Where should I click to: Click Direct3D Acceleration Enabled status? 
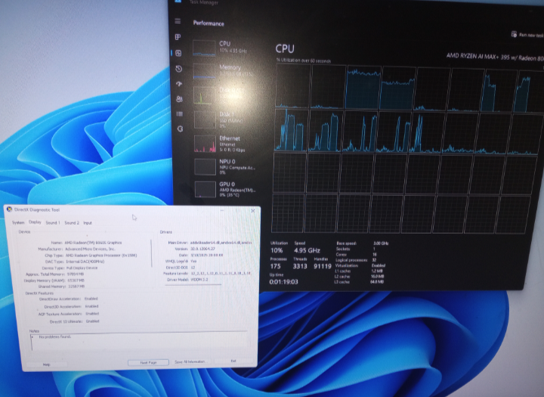(92, 306)
